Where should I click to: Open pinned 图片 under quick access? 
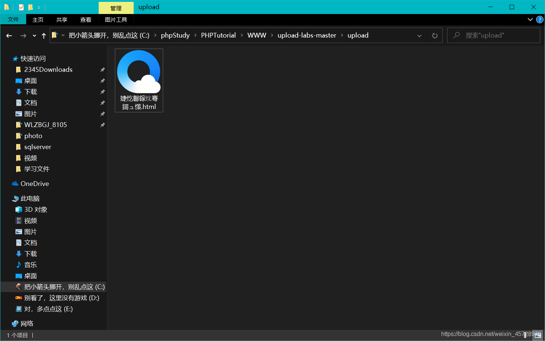click(31, 114)
